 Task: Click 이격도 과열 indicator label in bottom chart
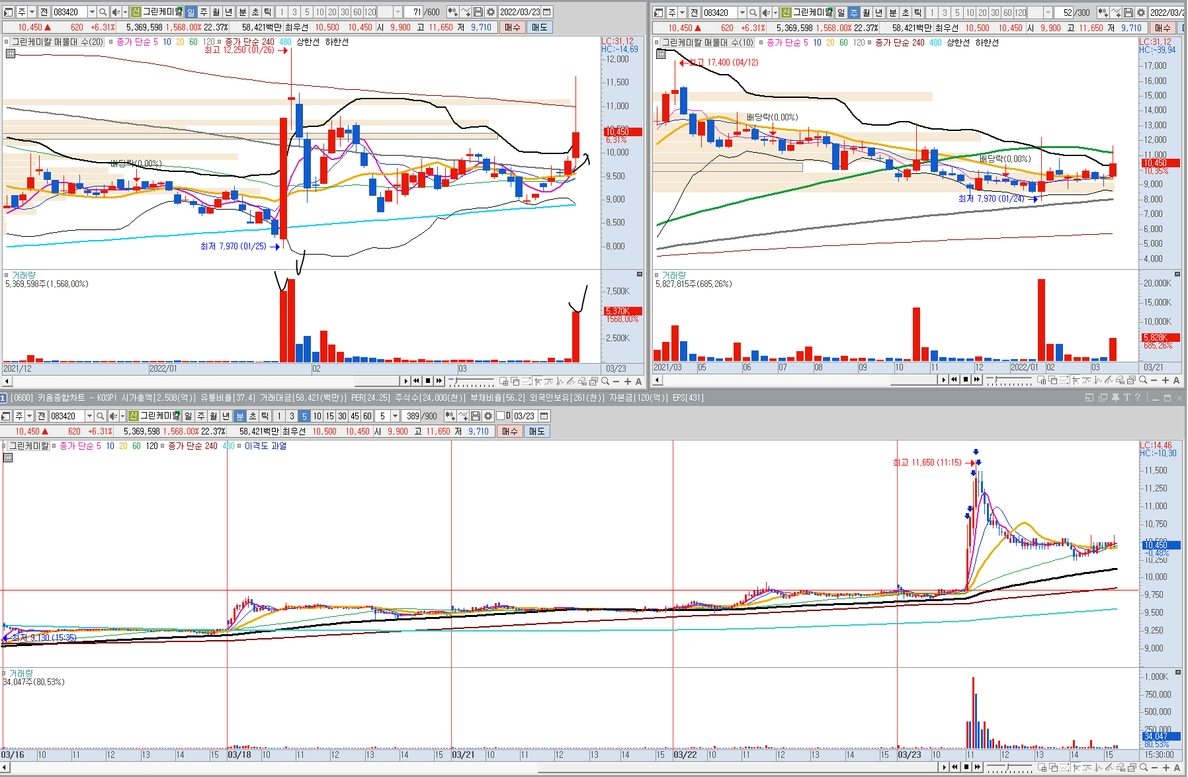265,446
